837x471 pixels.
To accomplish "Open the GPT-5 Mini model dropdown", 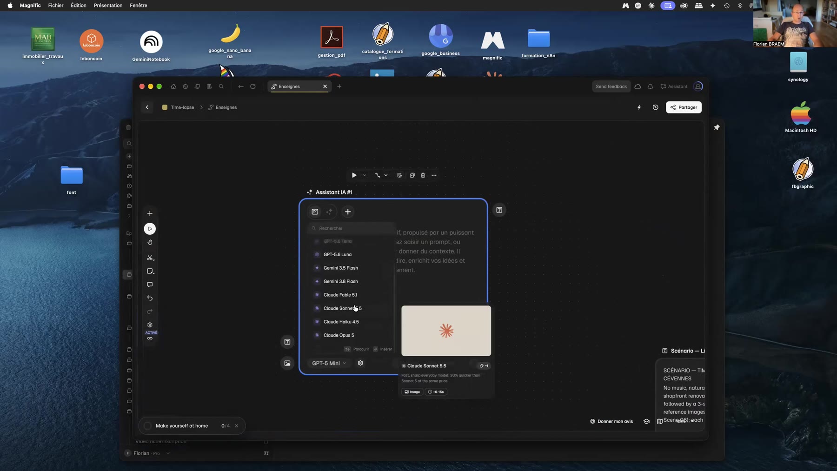I will point(329,363).
